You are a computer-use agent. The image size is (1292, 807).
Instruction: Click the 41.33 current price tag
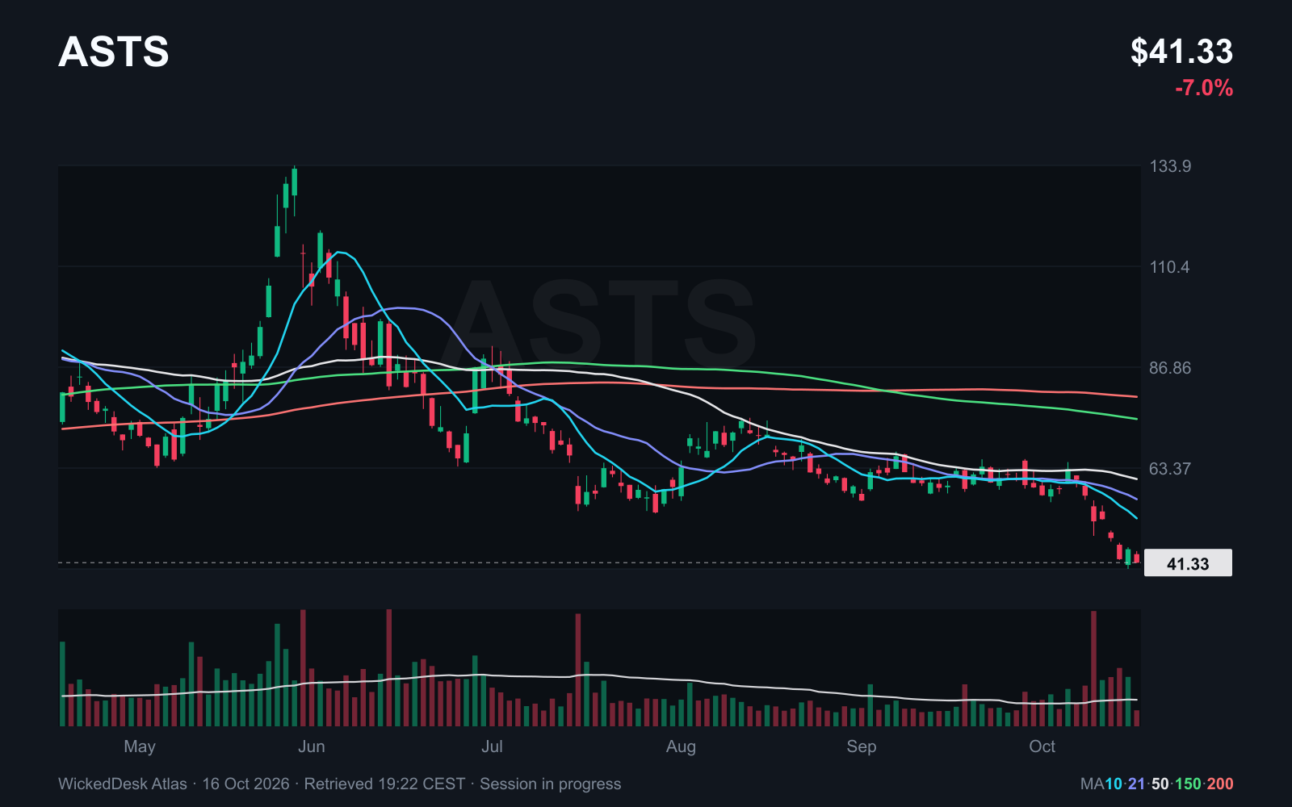(x=1188, y=563)
